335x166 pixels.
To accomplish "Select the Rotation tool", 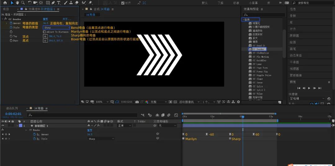I will point(30,3).
